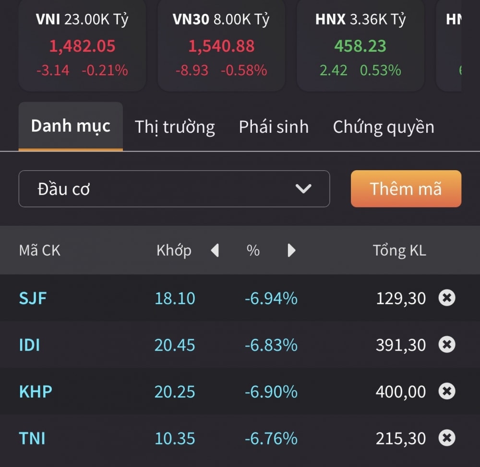Remove SJF from the watchlist
This screenshot has width=480, height=467.
[446, 298]
